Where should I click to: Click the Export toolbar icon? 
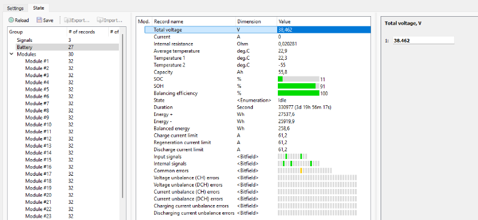[x=67, y=20]
